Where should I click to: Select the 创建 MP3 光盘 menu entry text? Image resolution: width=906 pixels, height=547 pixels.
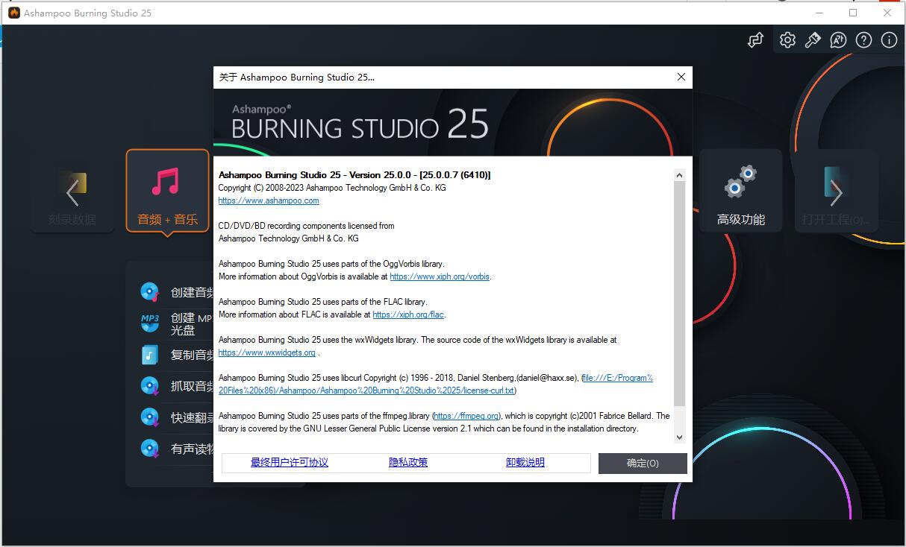pyautogui.click(x=190, y=323)
